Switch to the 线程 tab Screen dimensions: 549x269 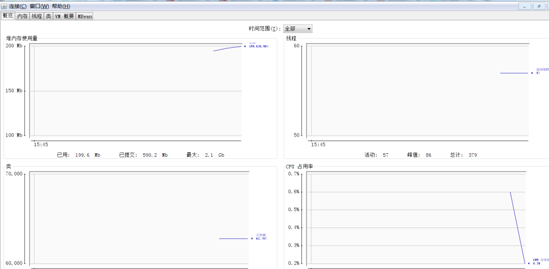37,16
